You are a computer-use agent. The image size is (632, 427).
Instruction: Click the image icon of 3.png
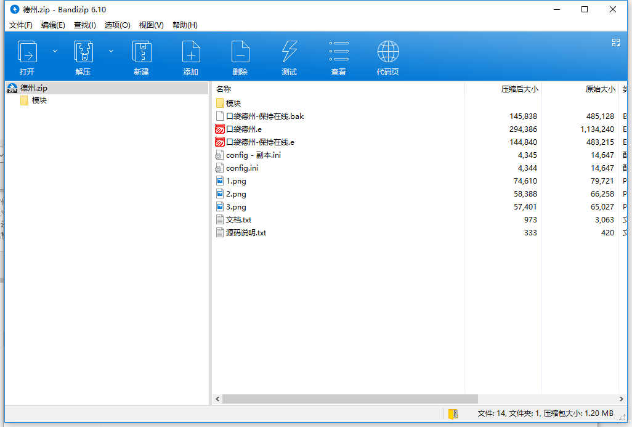tap(220, 207)
